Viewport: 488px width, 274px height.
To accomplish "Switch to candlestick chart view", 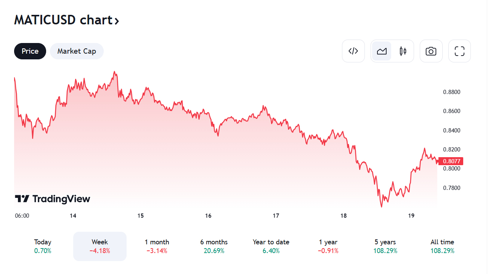I will [x=403, y=51].
